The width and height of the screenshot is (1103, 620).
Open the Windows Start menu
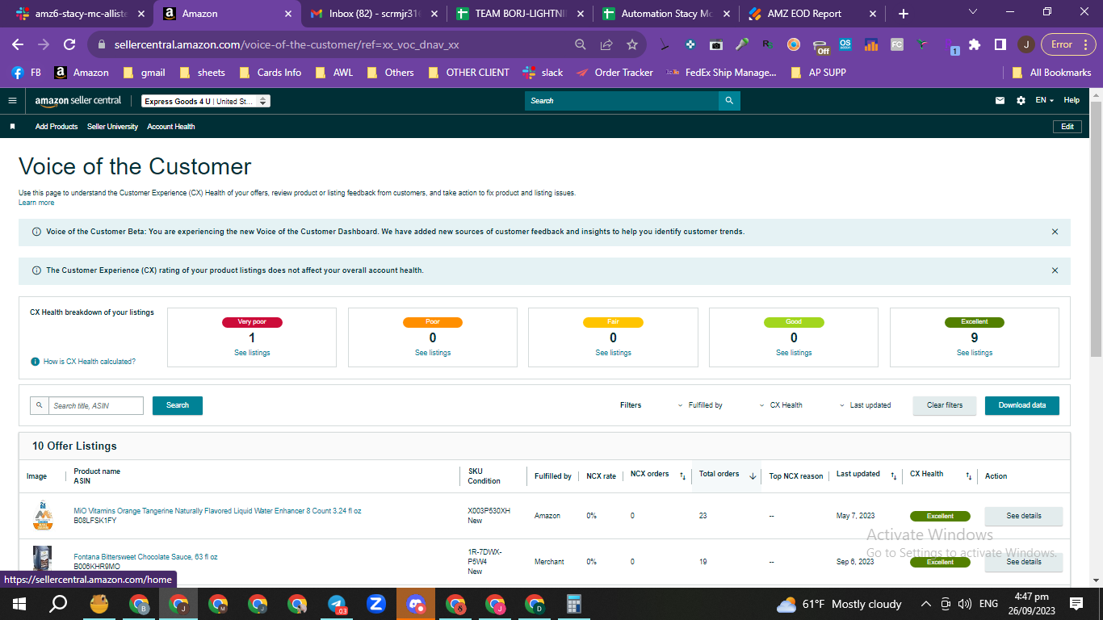(x=19, y=603)
